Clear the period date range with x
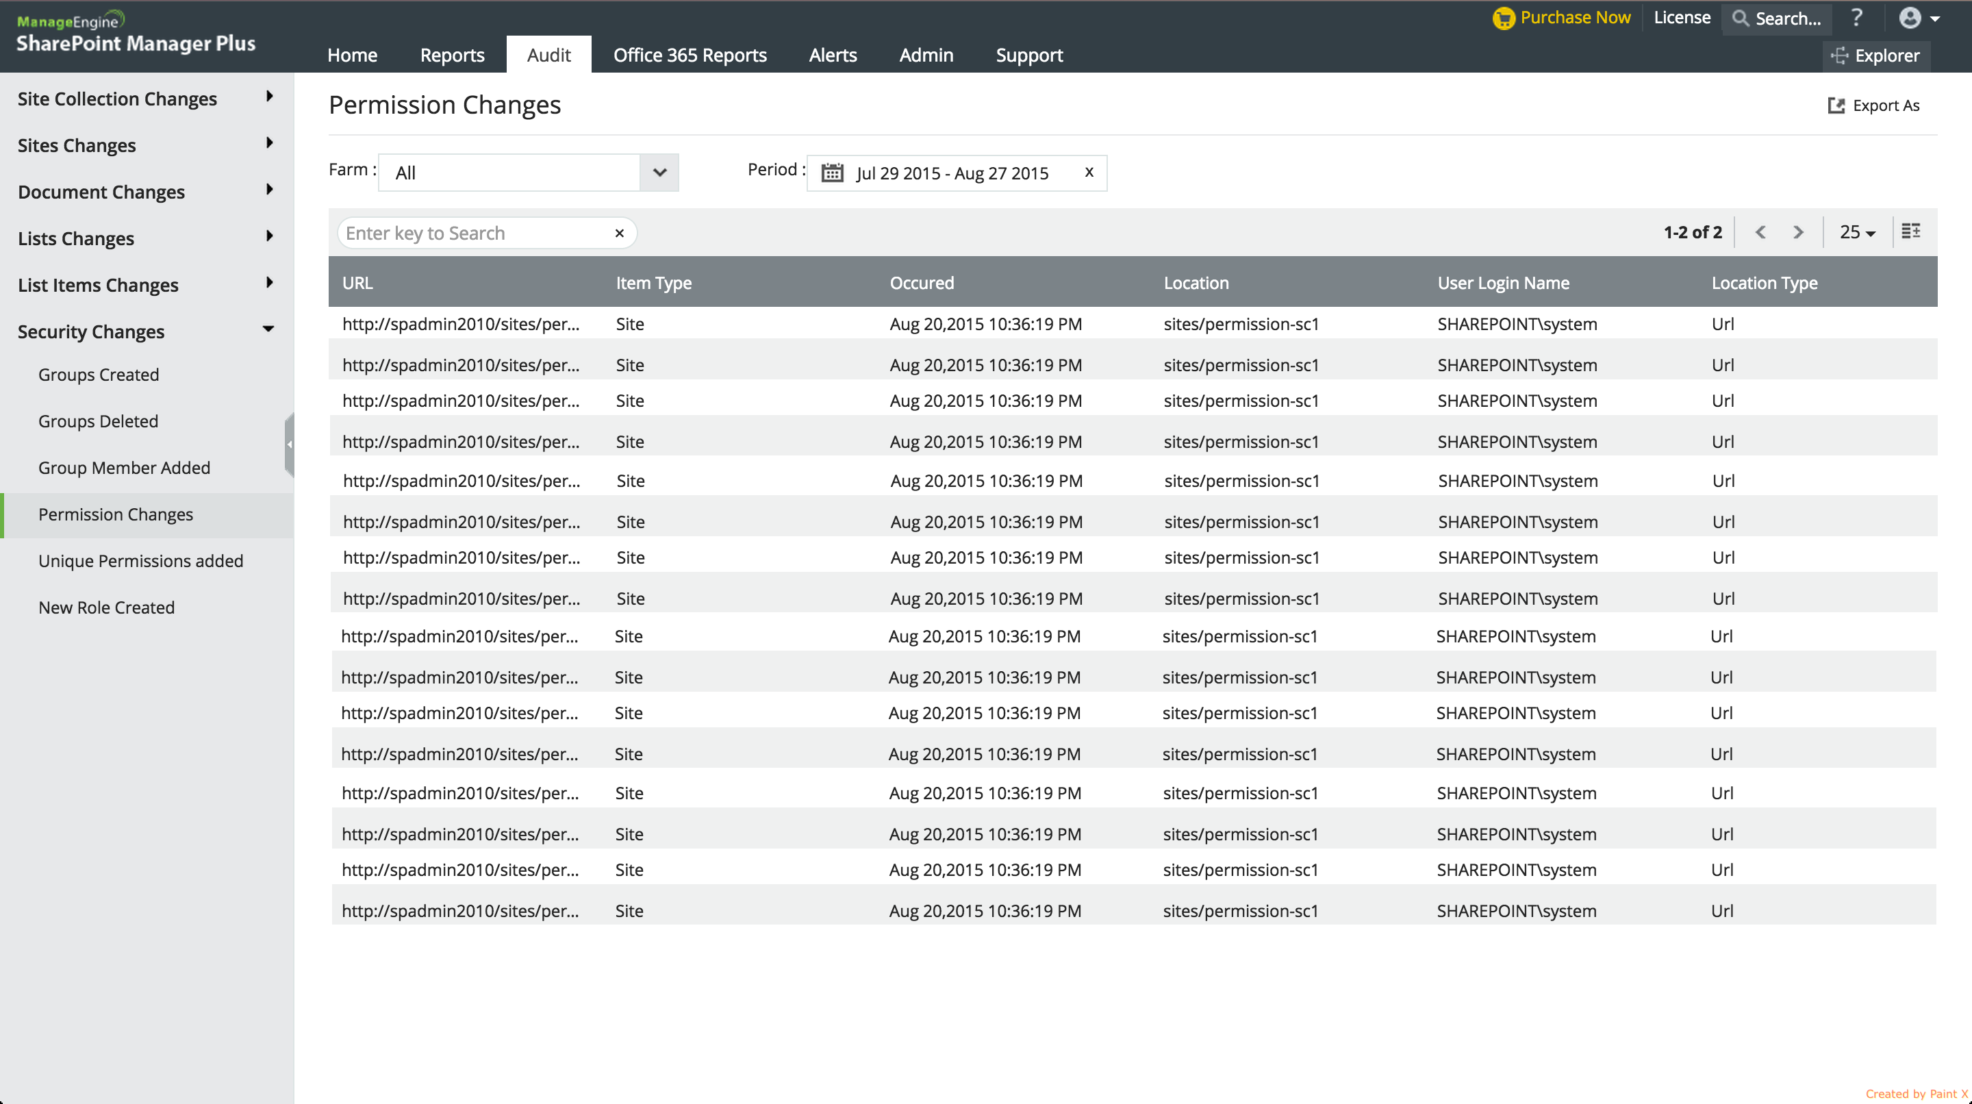Screen dimensions: 1972x1104 click(x=1089, y=173)
